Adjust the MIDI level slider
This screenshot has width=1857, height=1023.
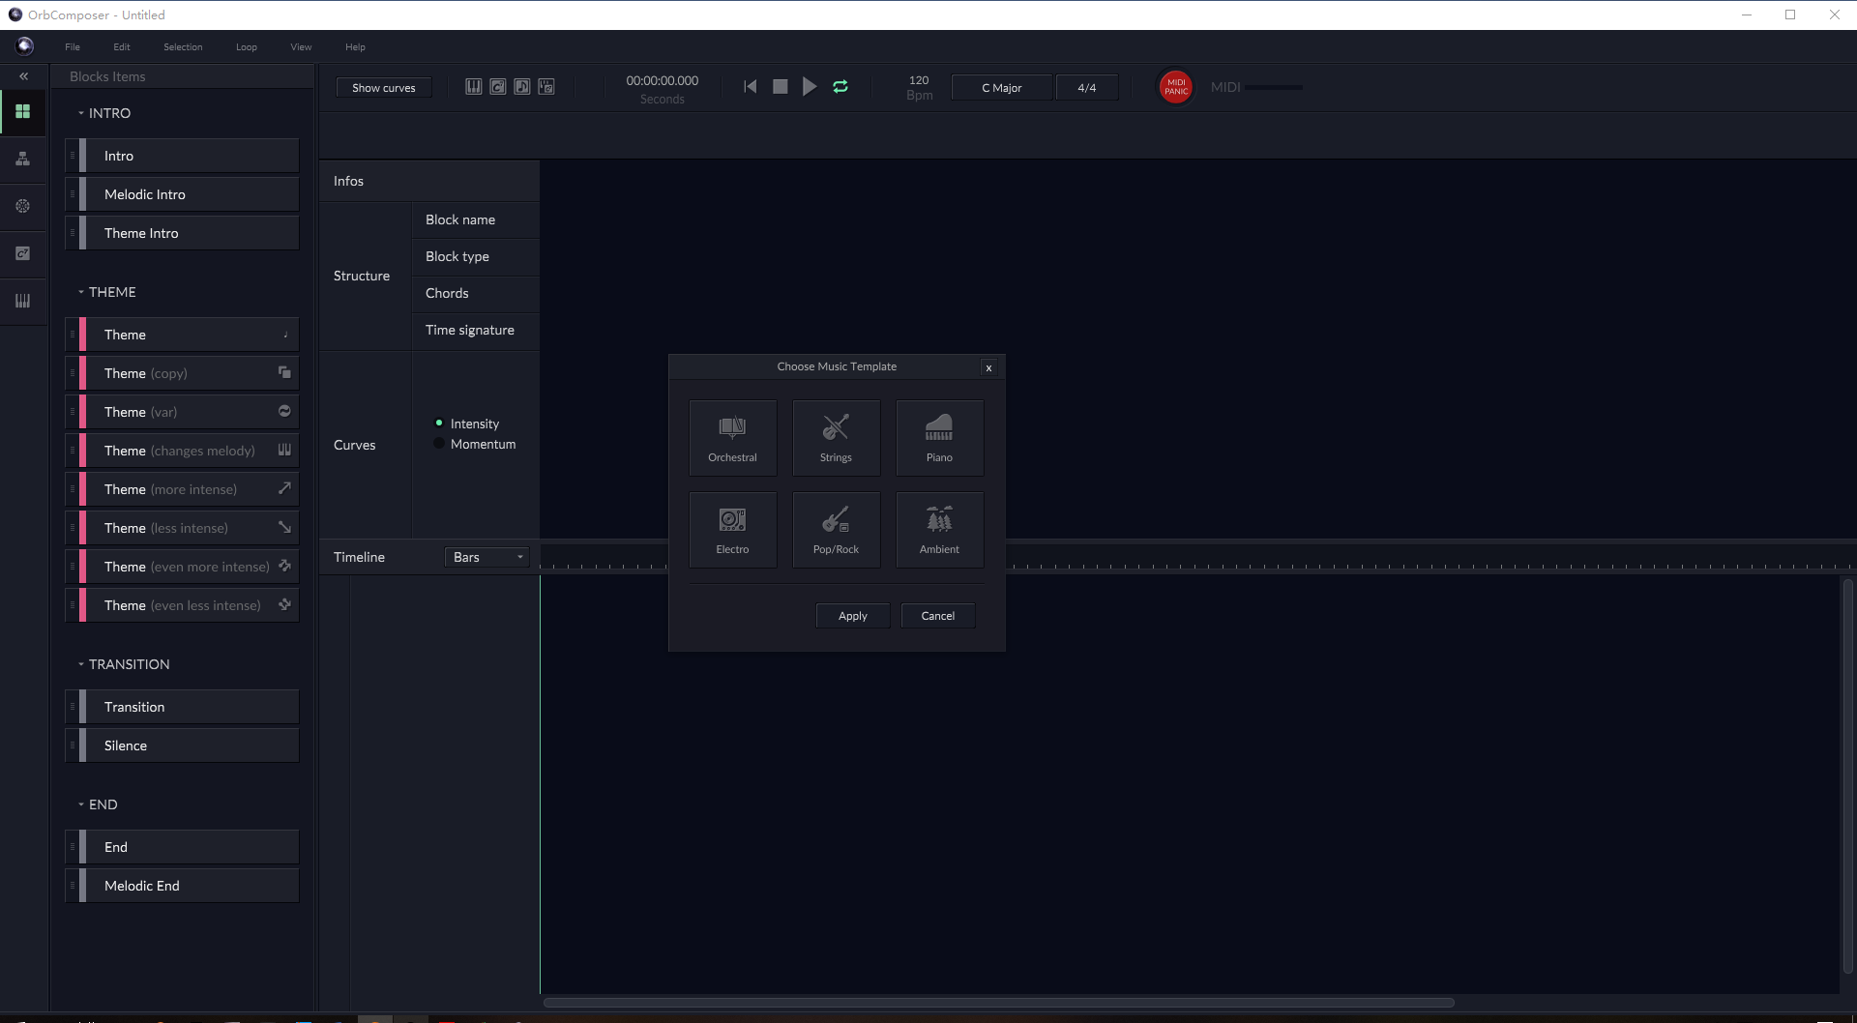coord(1273,88)
